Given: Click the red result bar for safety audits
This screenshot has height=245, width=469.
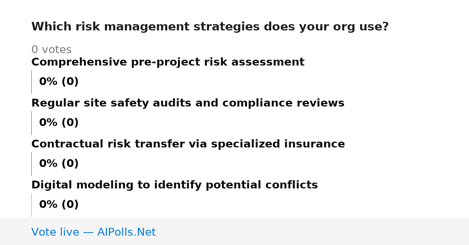Looking at the screenshot, I should (31, 123).
